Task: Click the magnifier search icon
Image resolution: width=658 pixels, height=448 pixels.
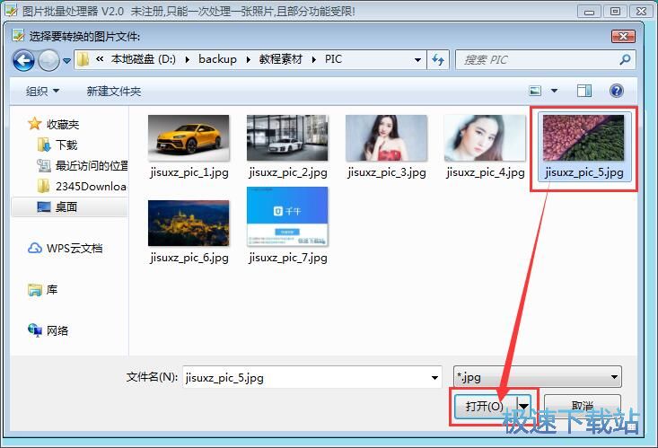Action: point(625,59)
